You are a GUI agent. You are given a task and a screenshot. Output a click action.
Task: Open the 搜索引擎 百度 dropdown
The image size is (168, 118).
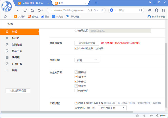(x=87, y=60)
